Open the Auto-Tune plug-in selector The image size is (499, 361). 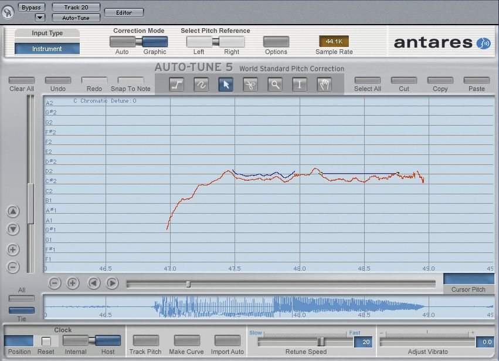(76, 18)
